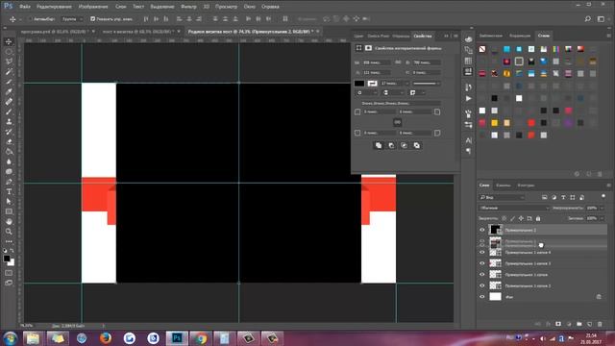
Task: Click the Combine Shapes pathfinder icon
Action: [379, 145]
